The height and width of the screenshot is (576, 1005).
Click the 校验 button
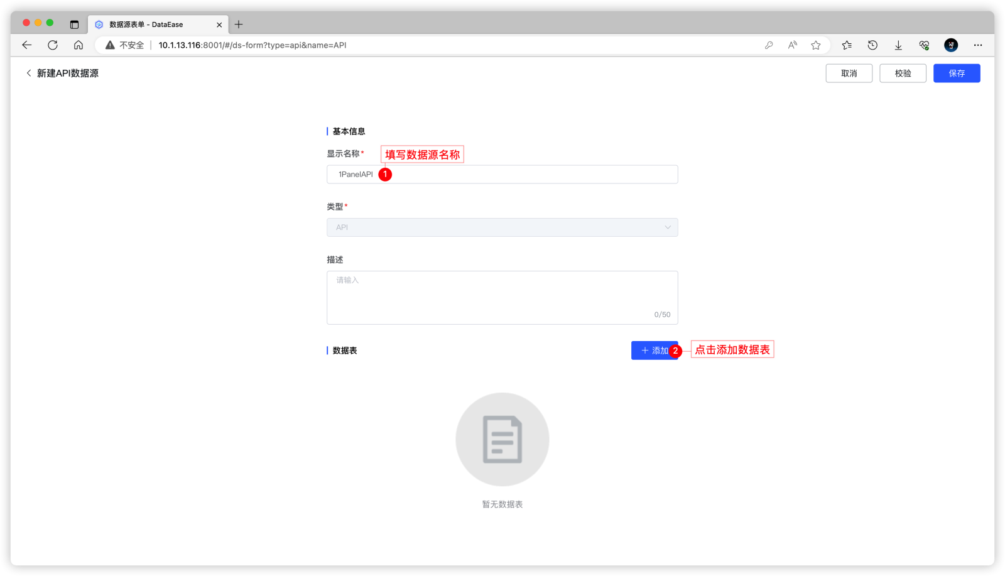[x=903, y=73]
